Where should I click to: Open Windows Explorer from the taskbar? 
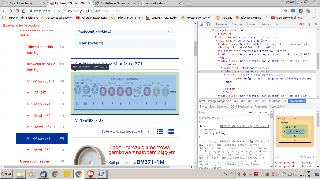(20, 174)
